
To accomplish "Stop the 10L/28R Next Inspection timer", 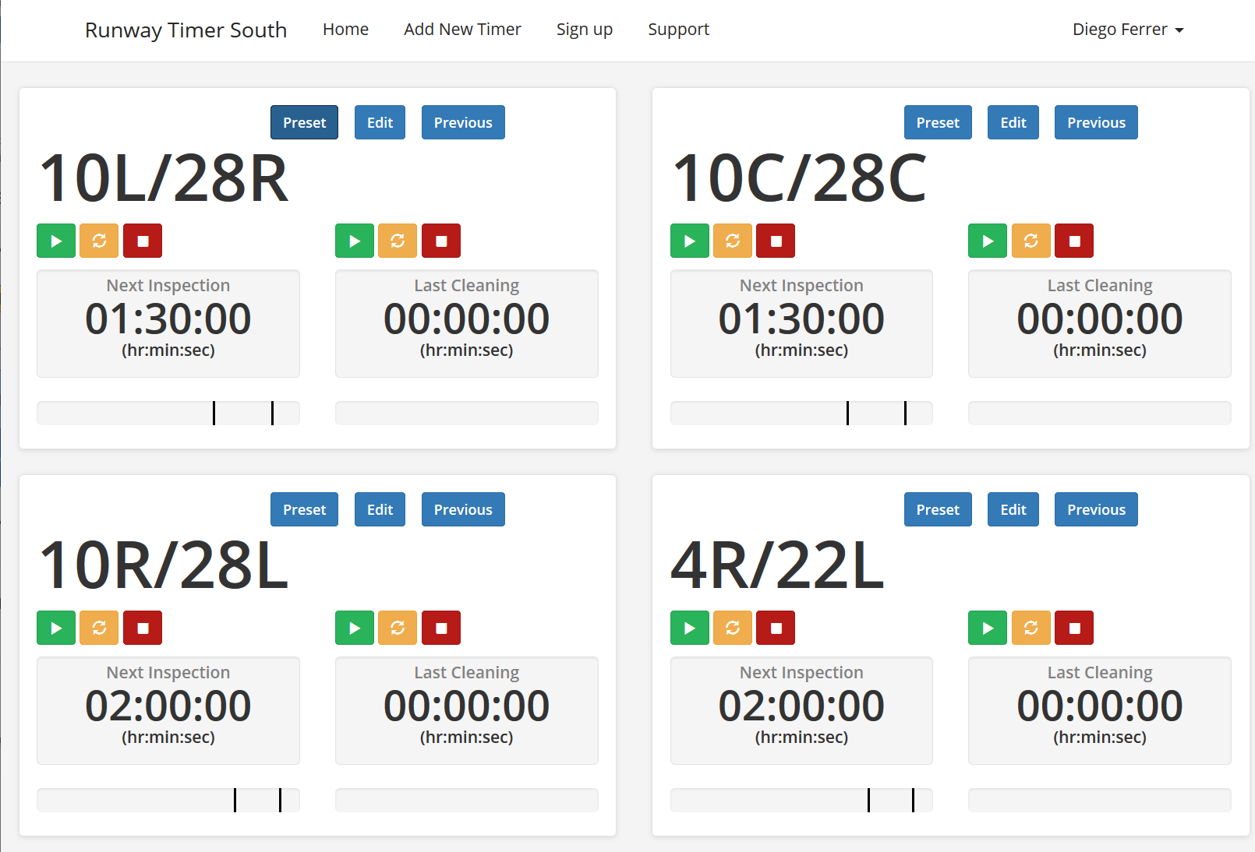I will (143, 241).
